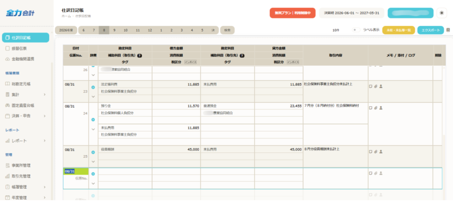Viewport: 453px width, 202px height.
Task: Switch to month 9 tab
Action: [115, 30]
